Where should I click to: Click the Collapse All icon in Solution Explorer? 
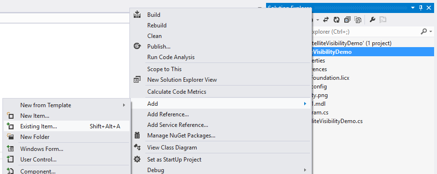click(x=347, y=20)
